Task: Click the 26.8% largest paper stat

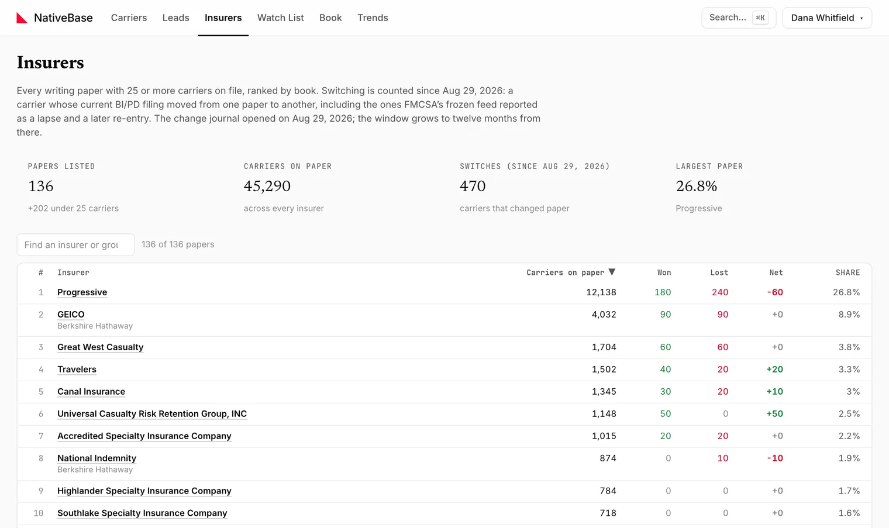Action: [697, 186]
